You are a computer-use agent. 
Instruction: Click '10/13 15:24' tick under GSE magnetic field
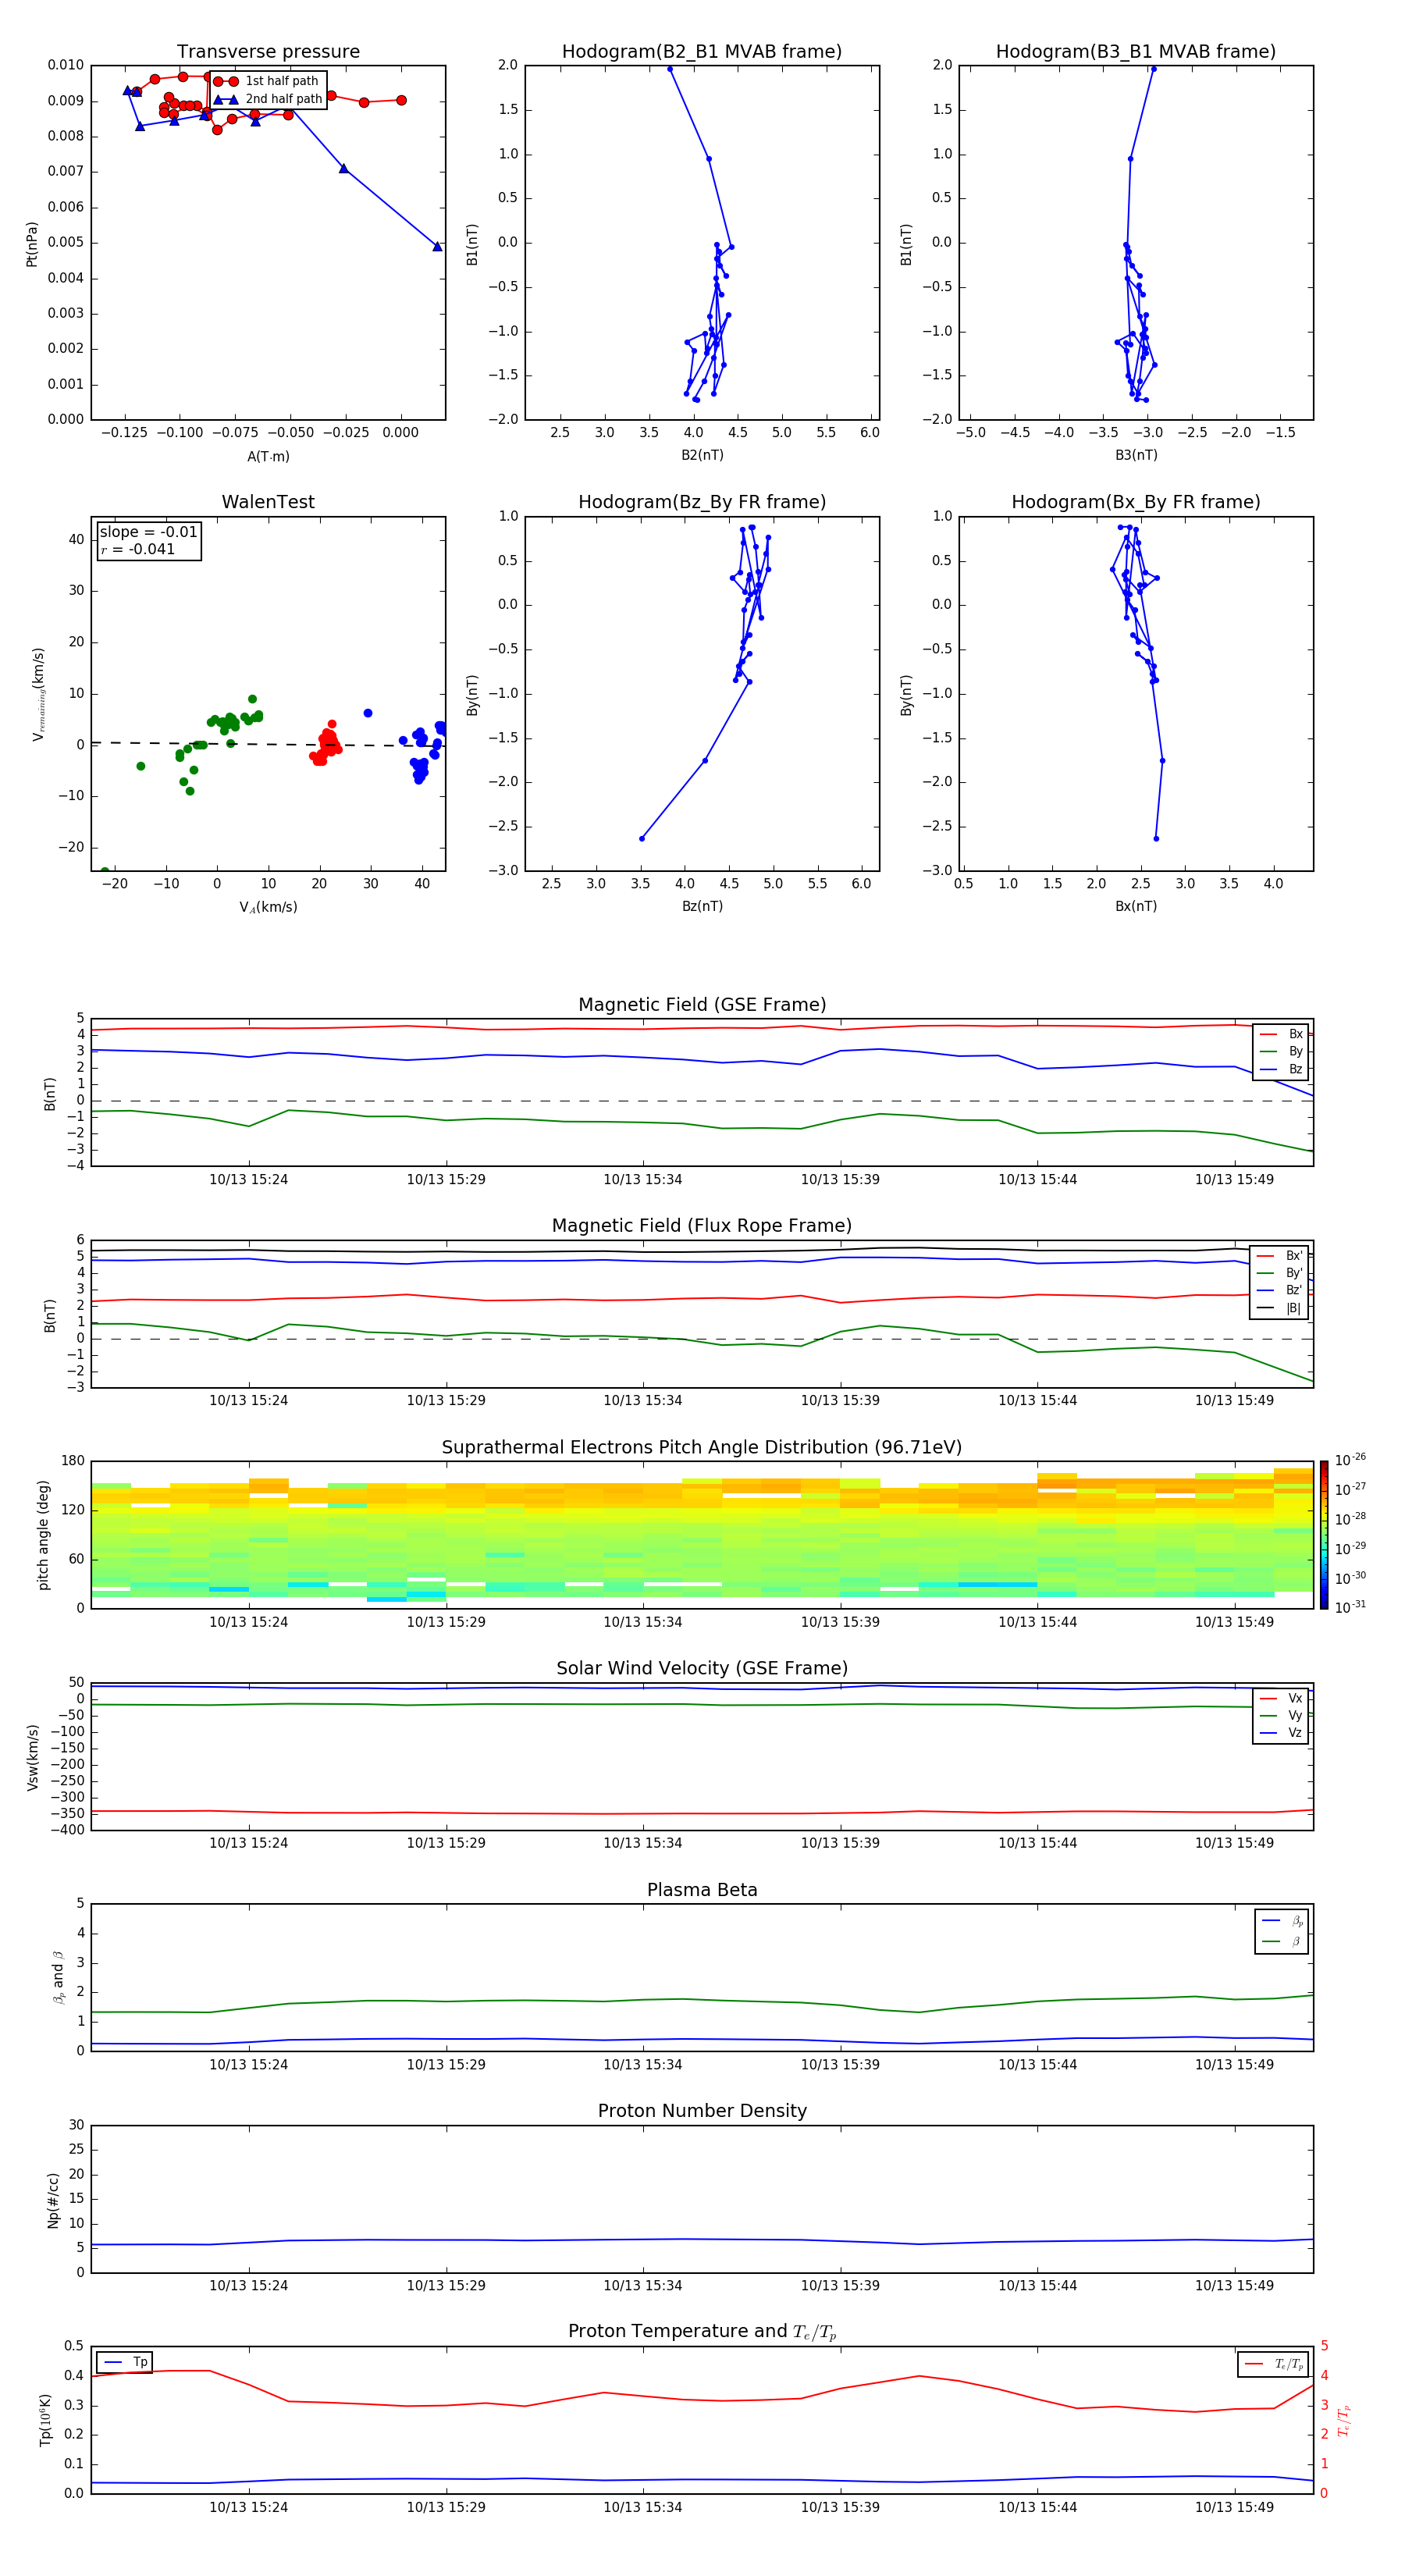point(248,1180)
